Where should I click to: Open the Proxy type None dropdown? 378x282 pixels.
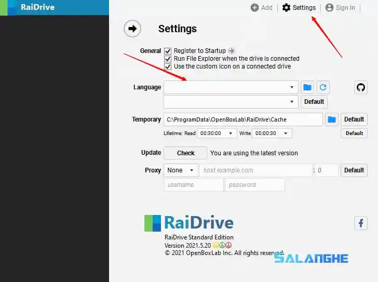pos(181,170)
